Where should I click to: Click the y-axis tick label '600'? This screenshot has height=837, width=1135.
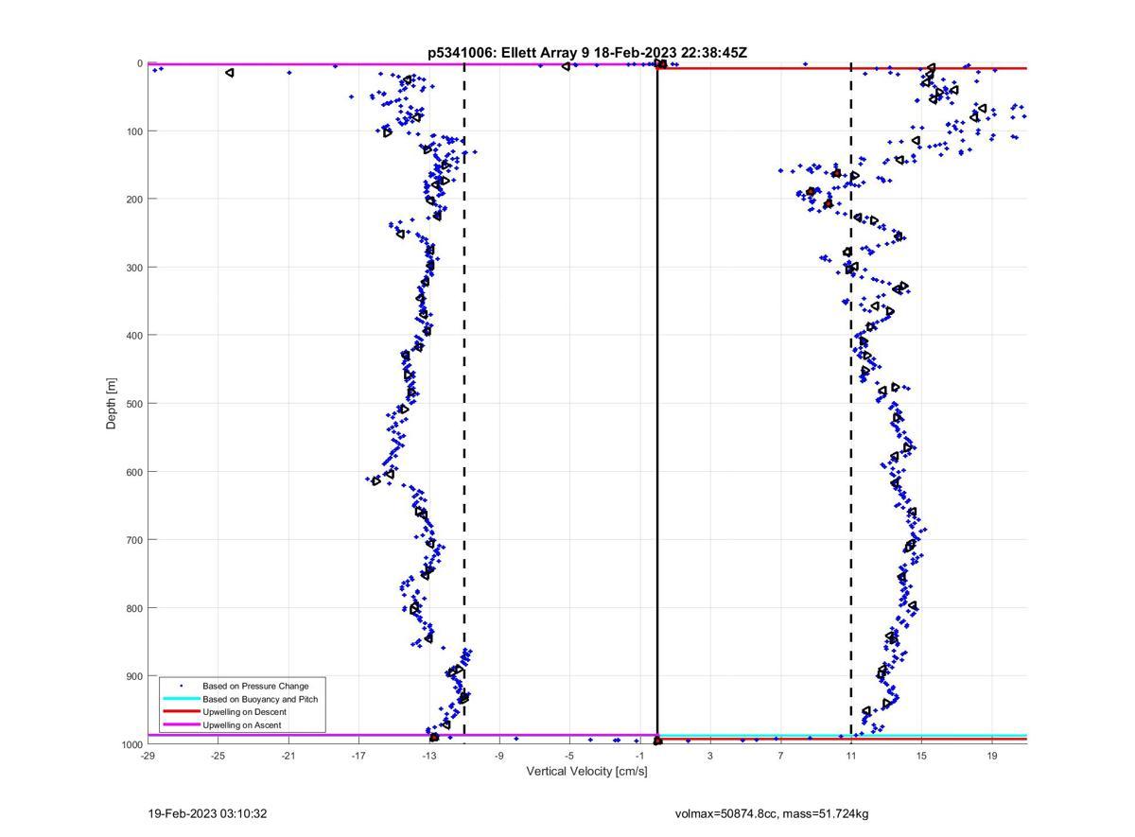(x=134, y=472)
